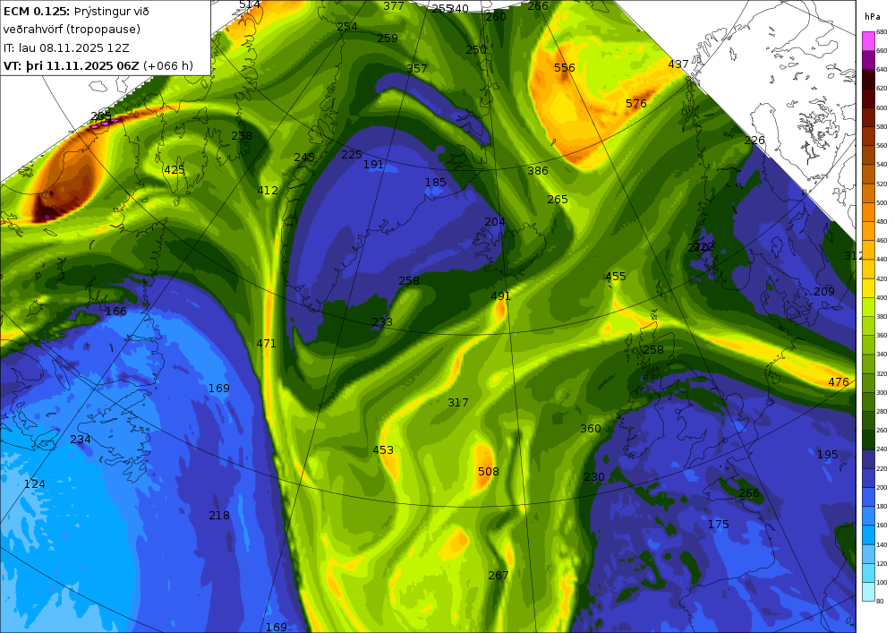Image resolution: width=895 pixels, height=633 pixels.
Task: Click the map value '245'
Action: (x=304, y=157)
